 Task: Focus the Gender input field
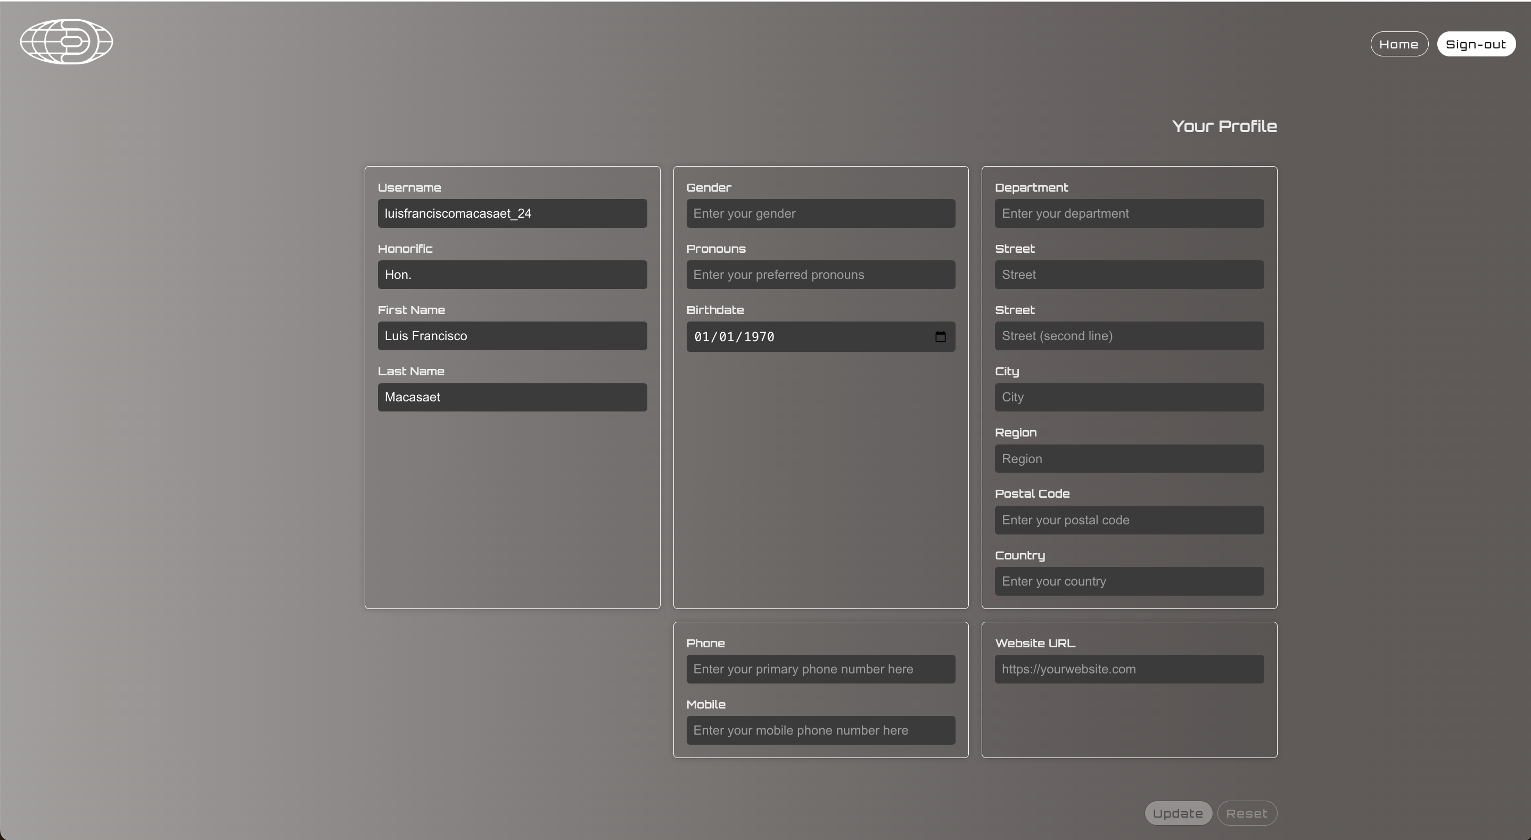tap(820, 213)
